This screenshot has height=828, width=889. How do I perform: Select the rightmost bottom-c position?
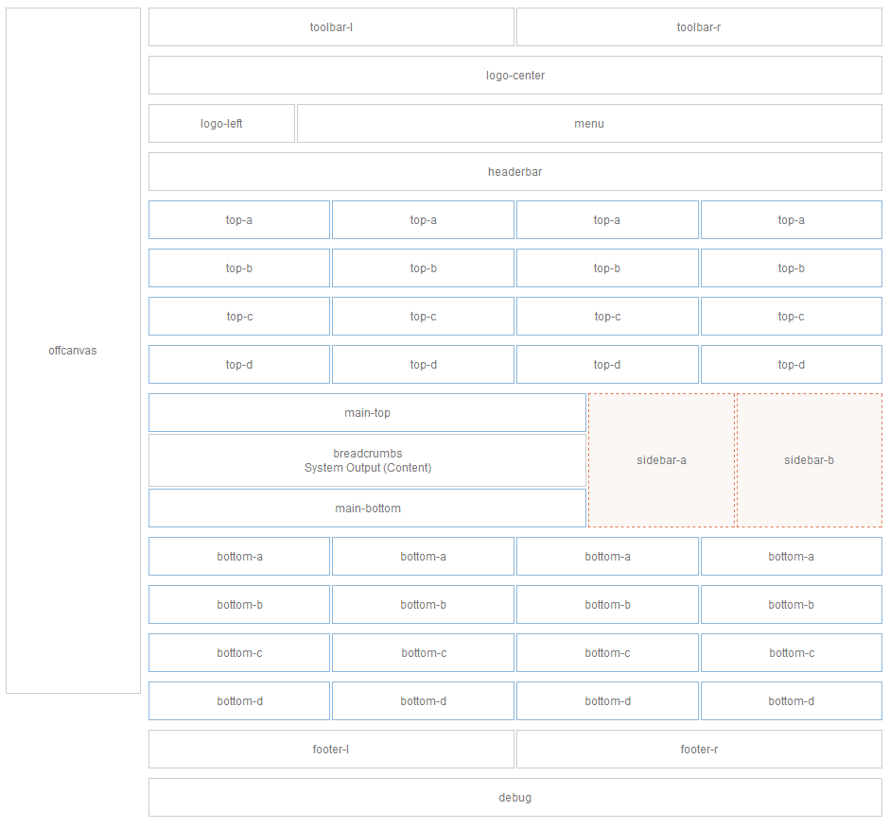pyautogui.click(x=791, y=652)
